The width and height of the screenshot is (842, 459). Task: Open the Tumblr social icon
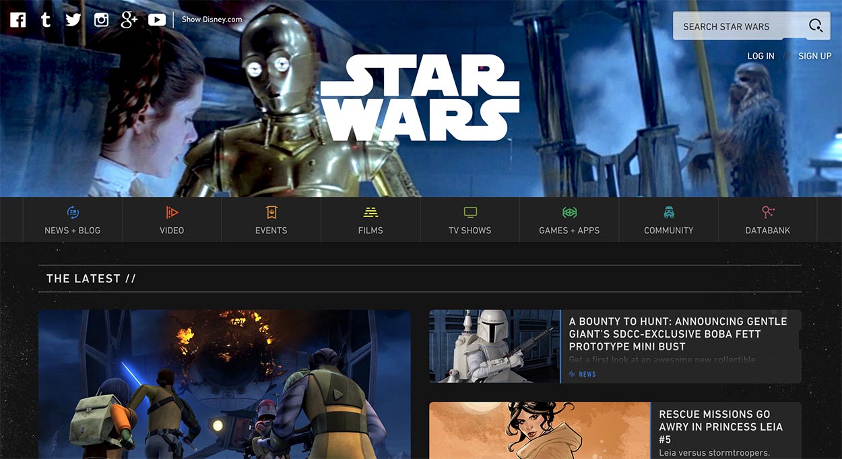click(x=46, y=20)
